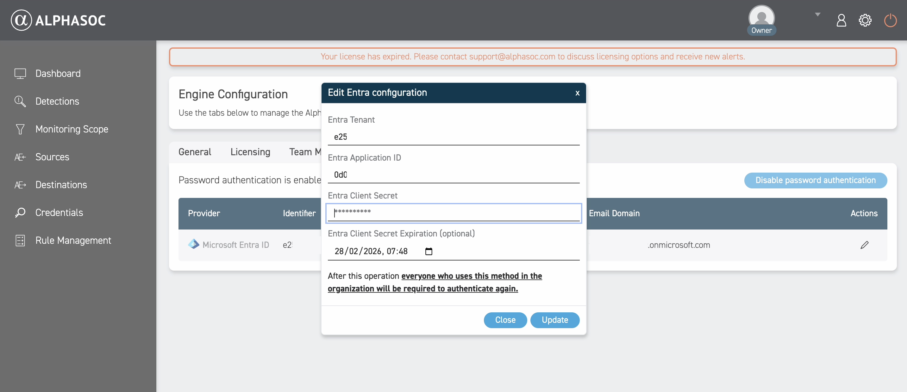Open the user profile icon

click(x=841, y=21)
